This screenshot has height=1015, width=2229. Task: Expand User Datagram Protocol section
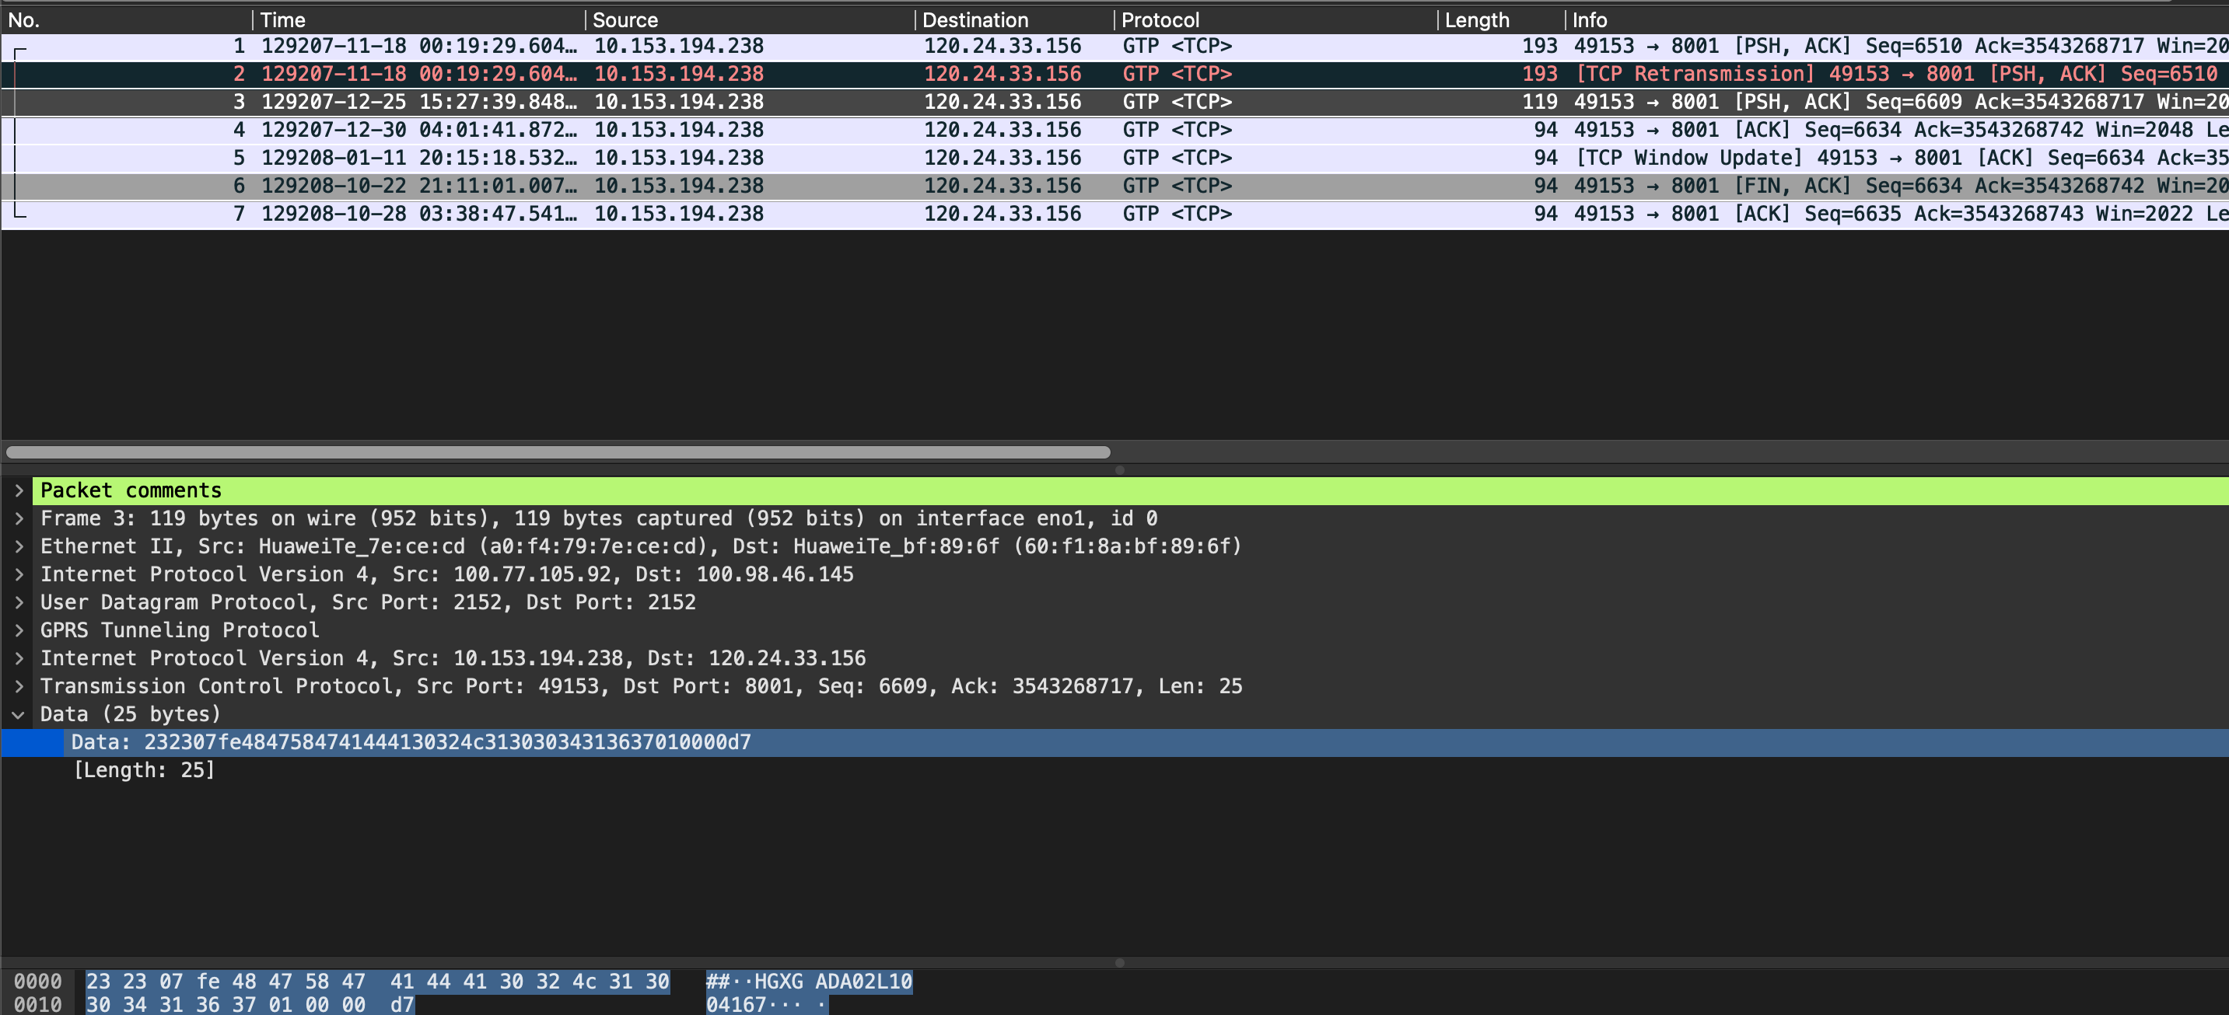pyautogui.click(x=18, y=602)
